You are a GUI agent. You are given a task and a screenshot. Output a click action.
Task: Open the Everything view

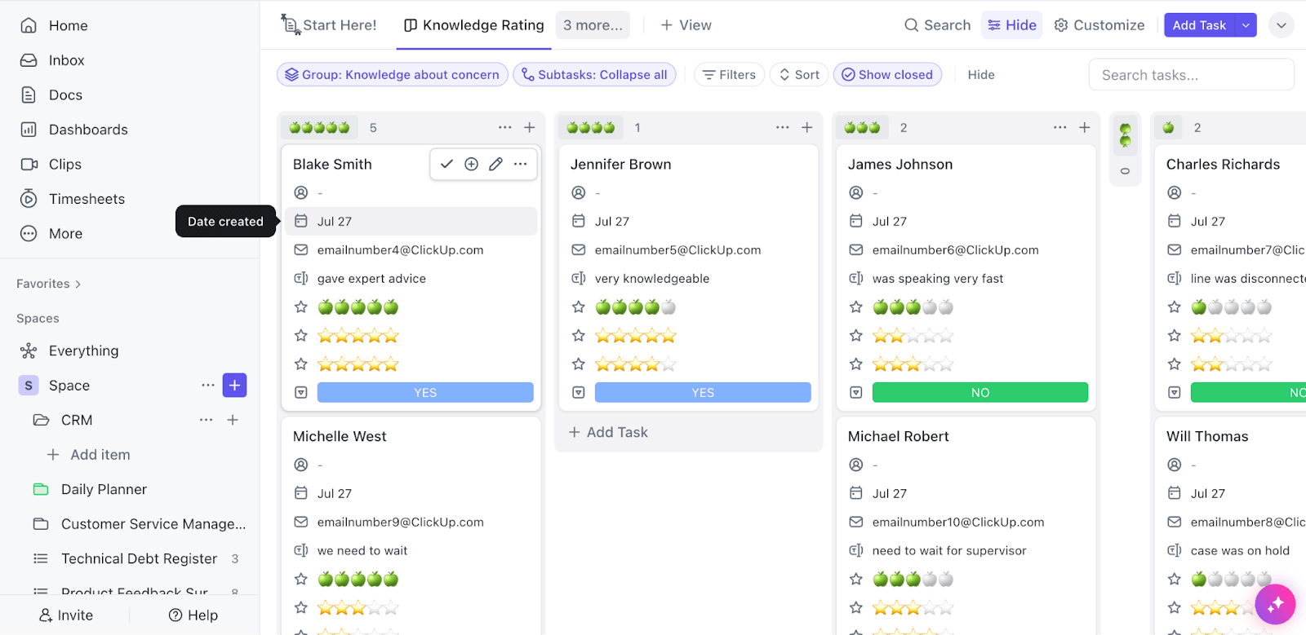click(83, 351)
